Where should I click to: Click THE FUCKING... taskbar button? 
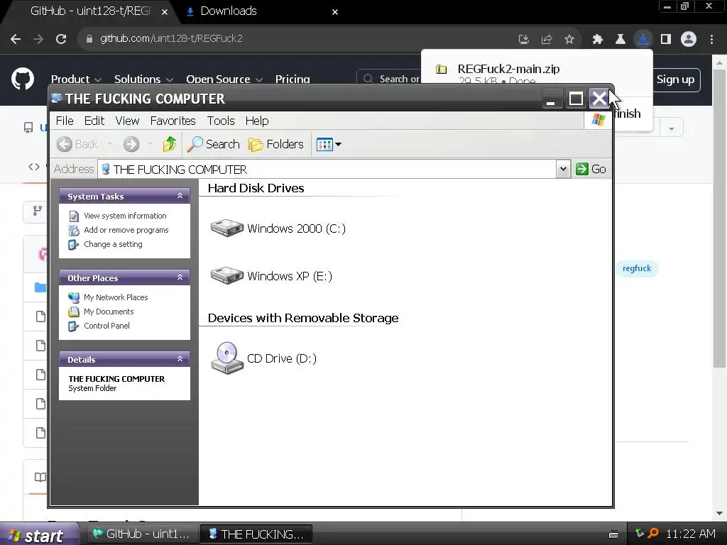[256, 534]
